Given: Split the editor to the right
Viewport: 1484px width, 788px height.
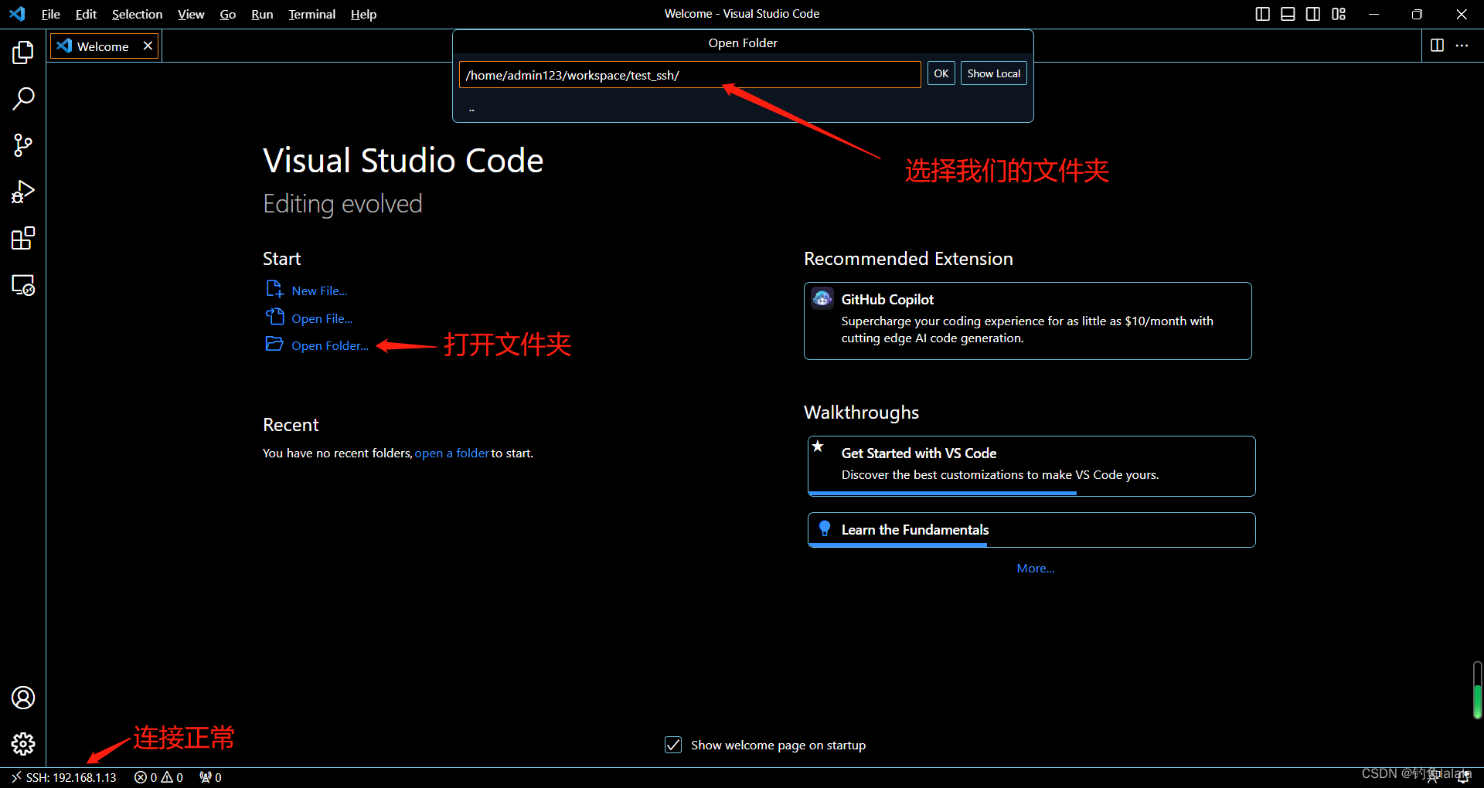Looking at the screenshot, I should tap(1437, 46).
